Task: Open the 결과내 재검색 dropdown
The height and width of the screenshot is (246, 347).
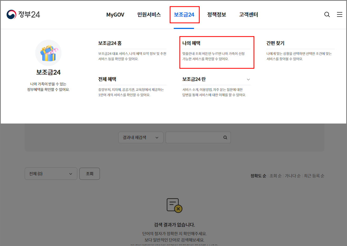Action: (x=141, y=137)
